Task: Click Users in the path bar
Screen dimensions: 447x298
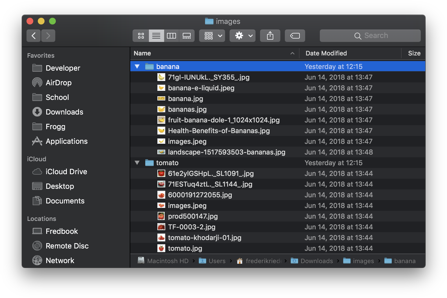Action: click(x=217, y=261)
